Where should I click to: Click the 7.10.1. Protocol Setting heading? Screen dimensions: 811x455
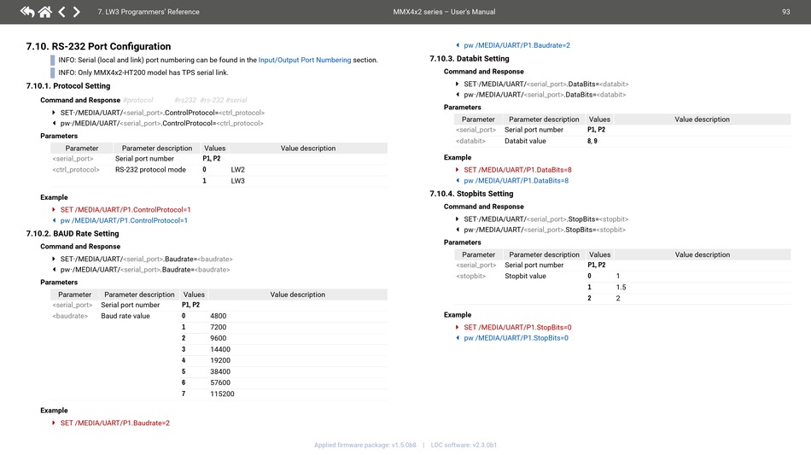[67, 86]
